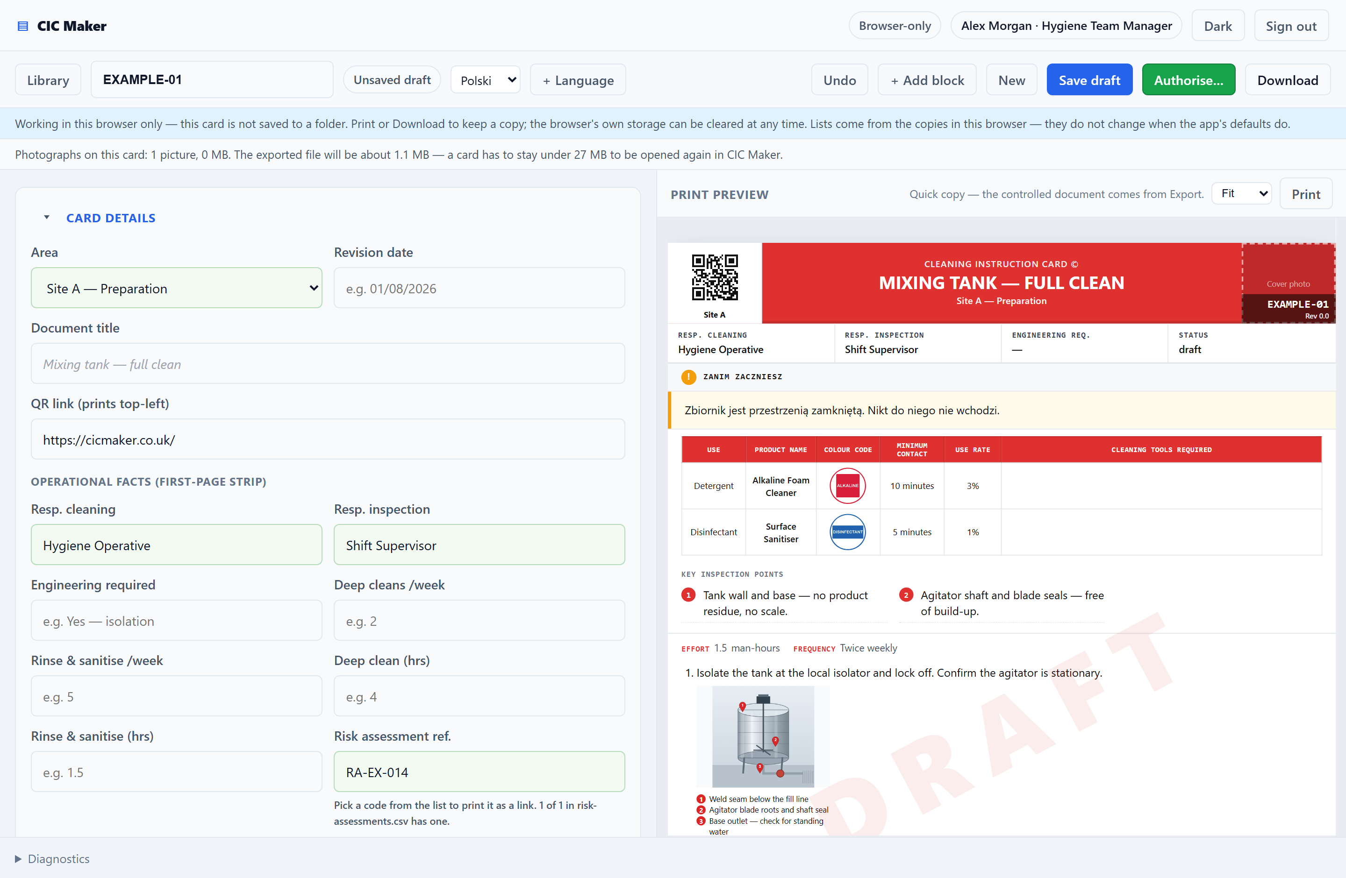1346x878 pixels.
Task: Click the EXAMPLE-01 code in preview header
Action: pos(1297,304)
